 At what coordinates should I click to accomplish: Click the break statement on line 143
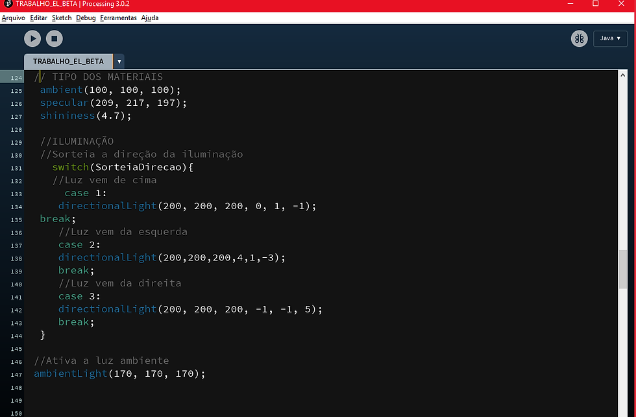click(77, 322)
